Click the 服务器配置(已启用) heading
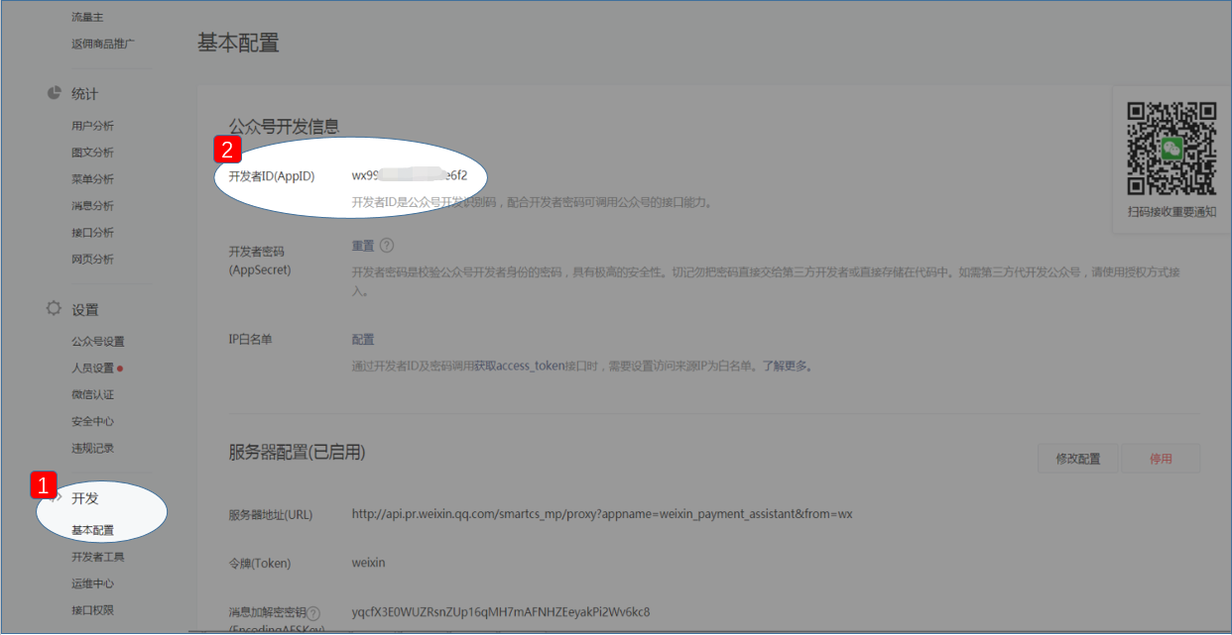Image resolution: width=1232 pixels, height=635 pixels. click(298, 453)
